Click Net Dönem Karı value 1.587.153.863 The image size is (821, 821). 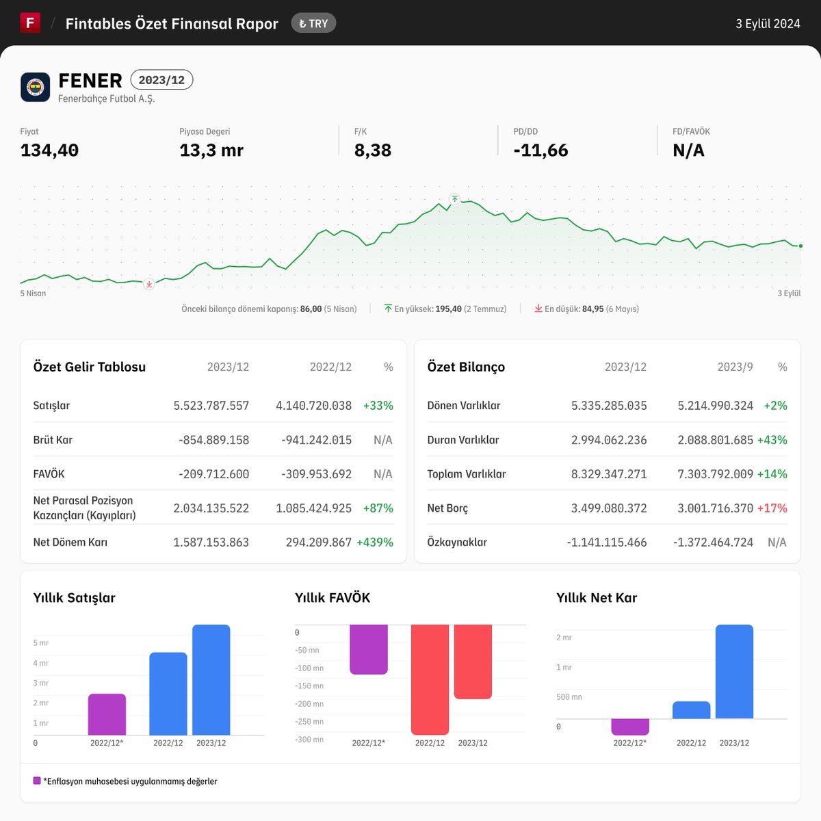[x=211, y=542]
